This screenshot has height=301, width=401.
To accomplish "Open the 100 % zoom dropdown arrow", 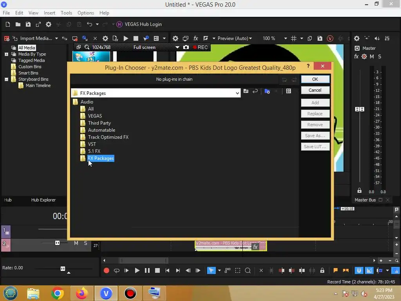I will point(285,38).
